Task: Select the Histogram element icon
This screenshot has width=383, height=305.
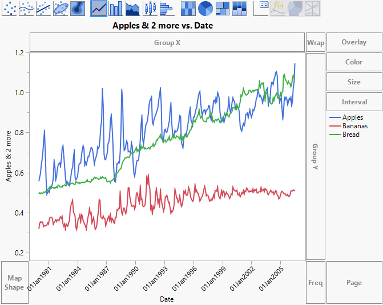Action: 167,8
